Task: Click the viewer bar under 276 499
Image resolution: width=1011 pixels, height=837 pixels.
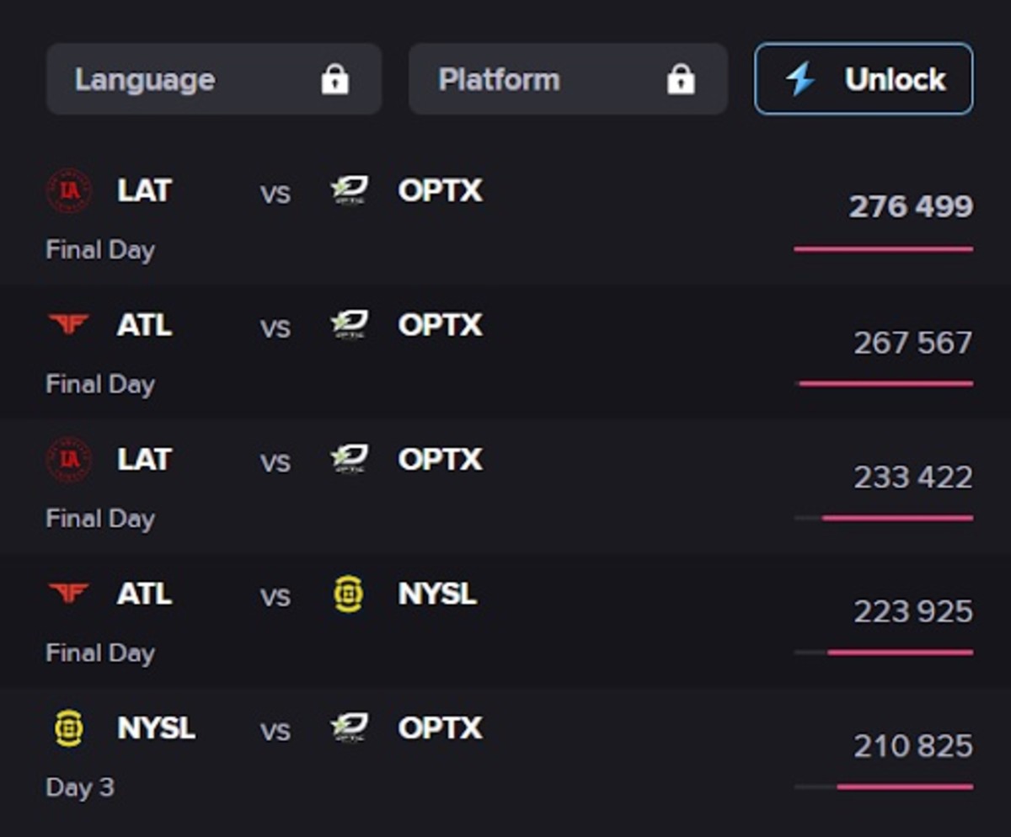Action: pos(883,249)
